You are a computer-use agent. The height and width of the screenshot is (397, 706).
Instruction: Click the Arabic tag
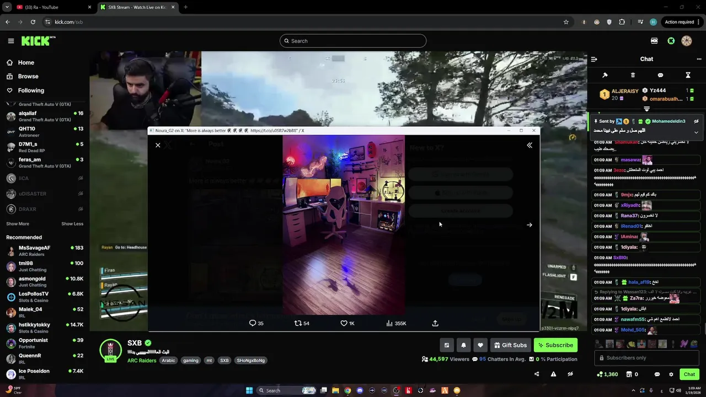(168, 361)
